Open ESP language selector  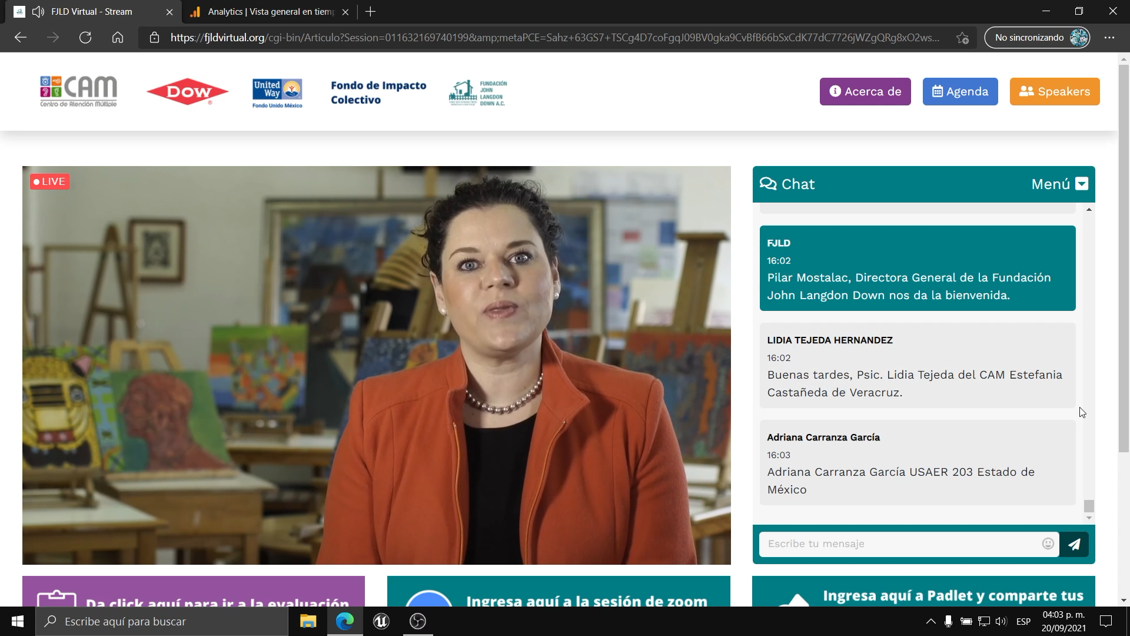pyautogui.click(x=1024, y=621)
